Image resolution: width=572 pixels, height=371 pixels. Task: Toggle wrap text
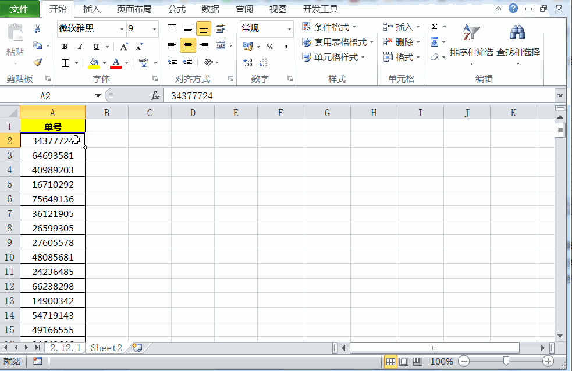click(x=221, y=28)
